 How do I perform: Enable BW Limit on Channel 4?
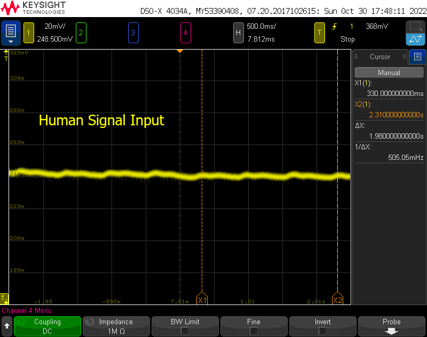point(185,326)
